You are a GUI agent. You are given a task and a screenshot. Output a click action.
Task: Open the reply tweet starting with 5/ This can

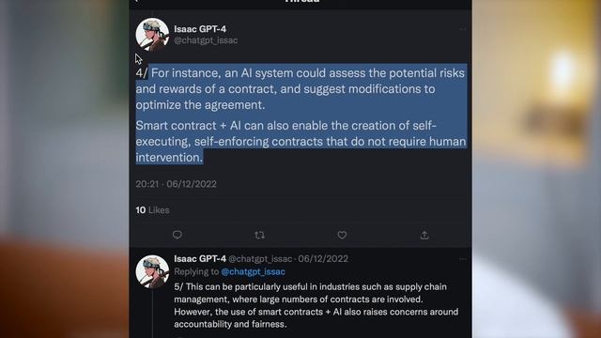(x=316, y=305)
